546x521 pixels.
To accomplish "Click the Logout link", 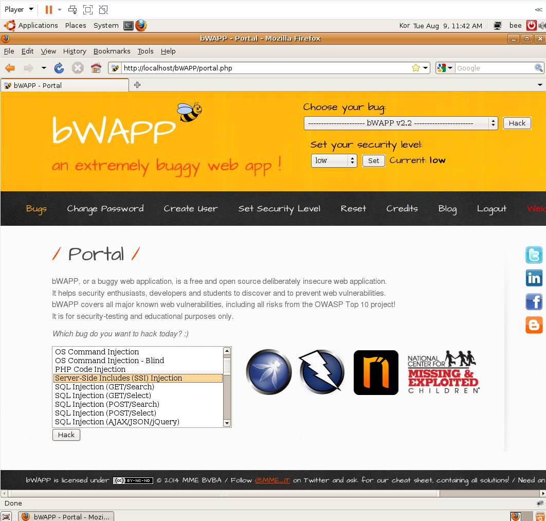I will coord(492,209).
